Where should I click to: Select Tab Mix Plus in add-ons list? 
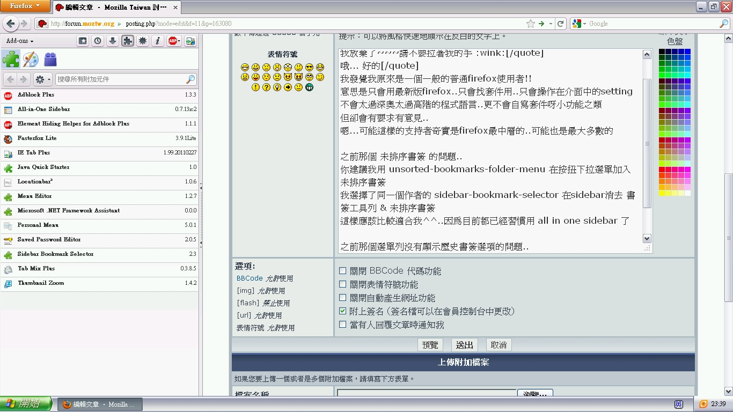click(x=36, y=268)
